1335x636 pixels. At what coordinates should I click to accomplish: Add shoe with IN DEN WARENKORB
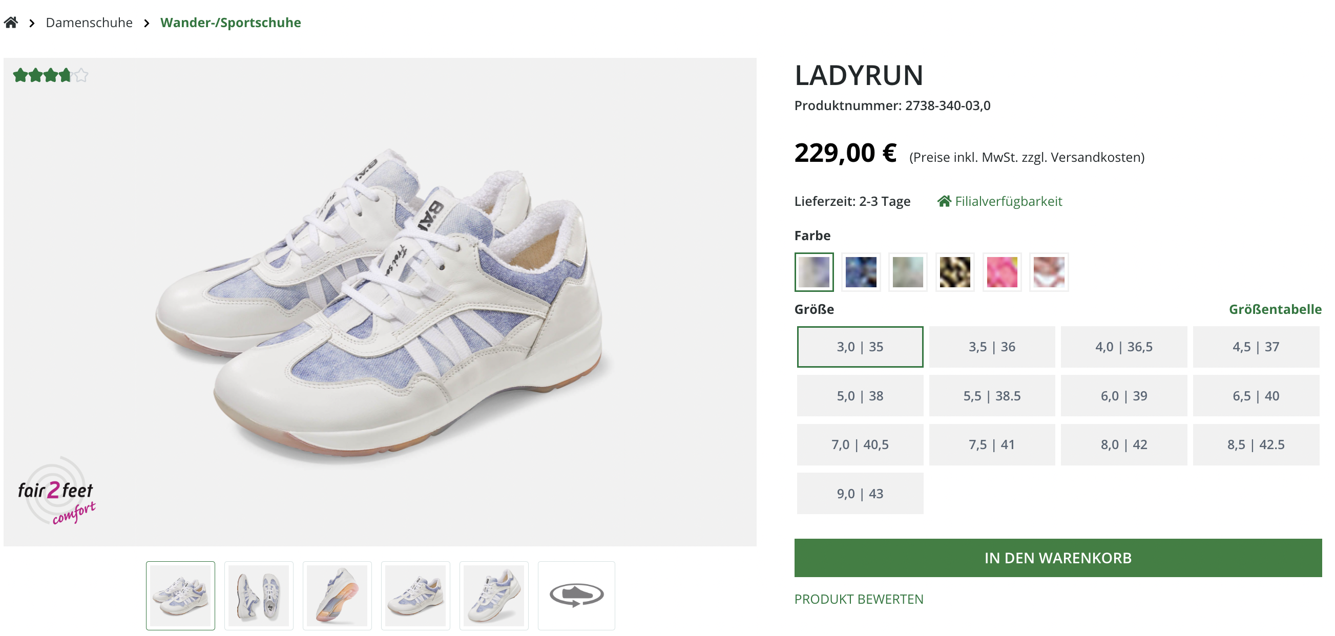coord(1057,557)
